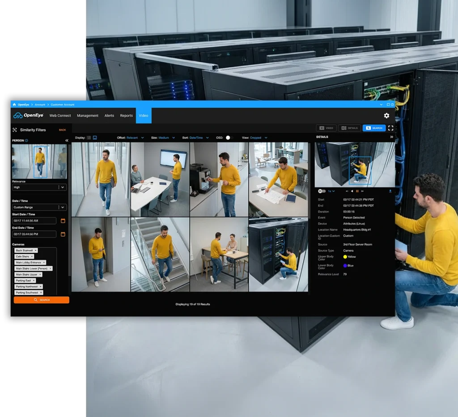Viewport: 458px width, 417px height.
Task: Collapse the Similarity Filters panel with double chevron
Action: [x=67, y=140]
